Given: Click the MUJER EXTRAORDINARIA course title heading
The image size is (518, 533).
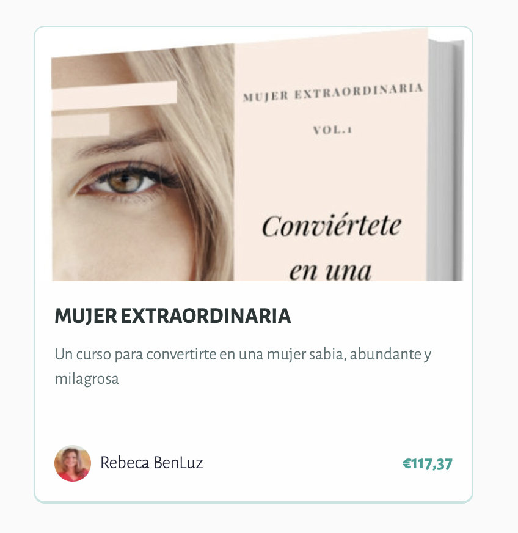Looking at the screenshot, I should coord(172,316).
